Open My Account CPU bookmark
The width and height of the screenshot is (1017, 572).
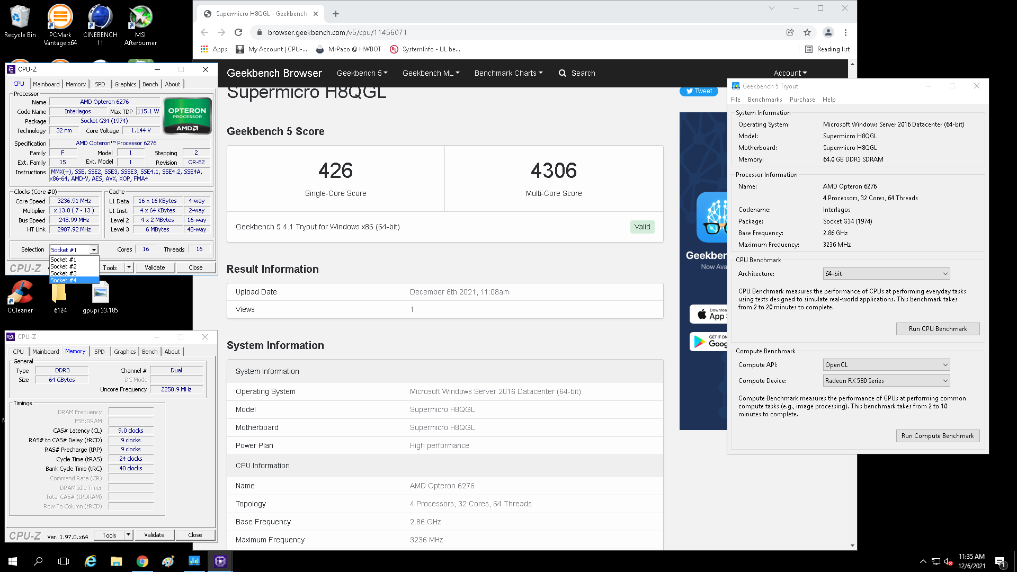[272, 49]
